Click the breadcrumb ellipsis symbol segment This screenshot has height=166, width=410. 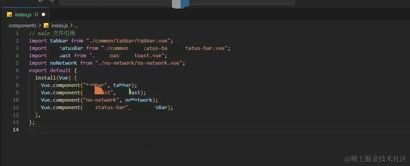76,26
